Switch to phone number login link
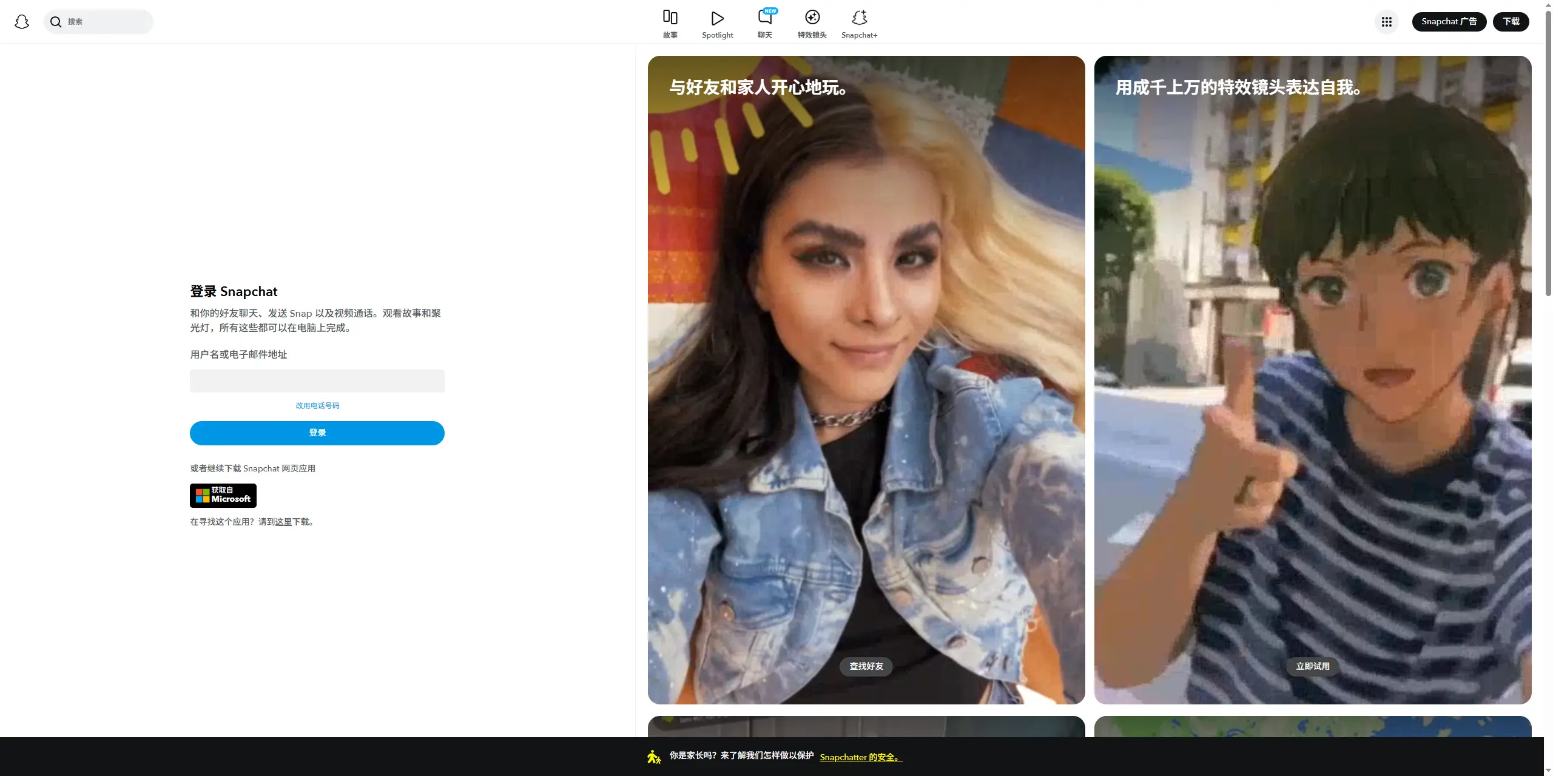 coord(317,405)
